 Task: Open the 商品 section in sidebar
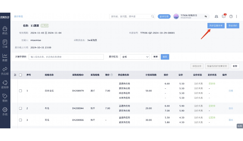coord(5,30)
